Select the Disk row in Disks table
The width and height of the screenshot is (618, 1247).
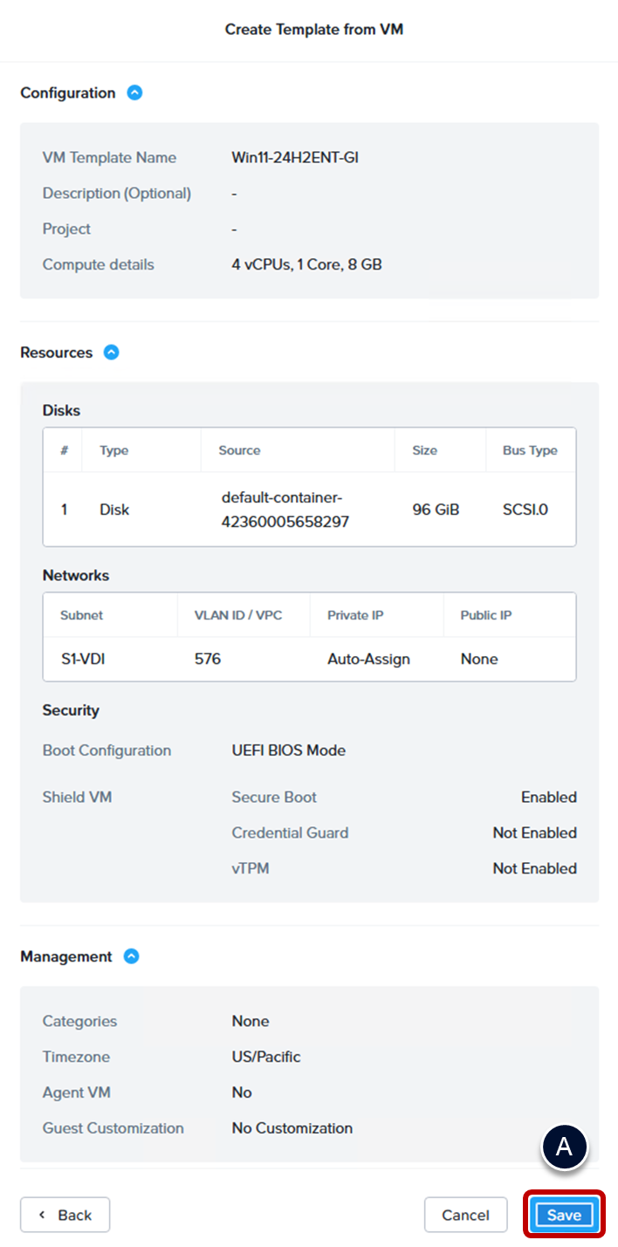click(309, 509)
